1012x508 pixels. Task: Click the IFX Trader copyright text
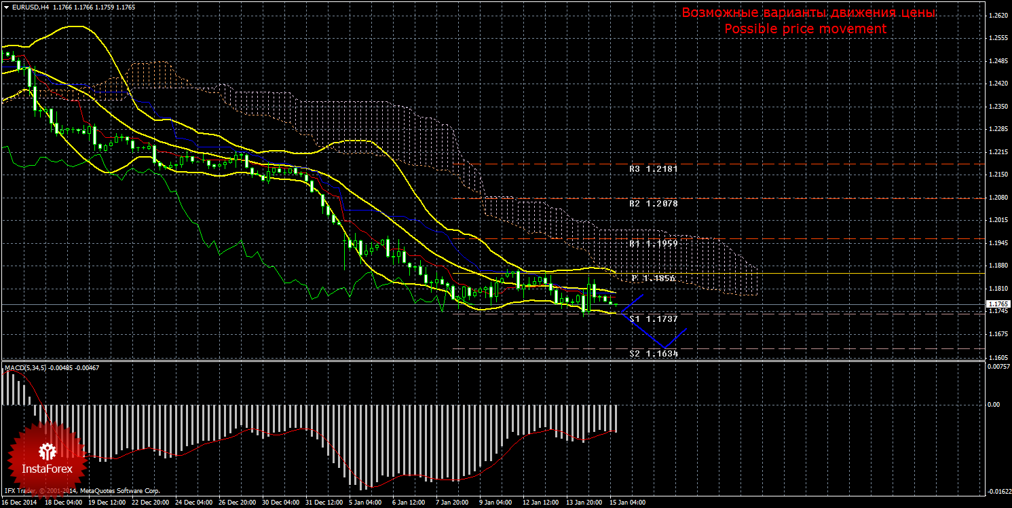tap(81, 490)
